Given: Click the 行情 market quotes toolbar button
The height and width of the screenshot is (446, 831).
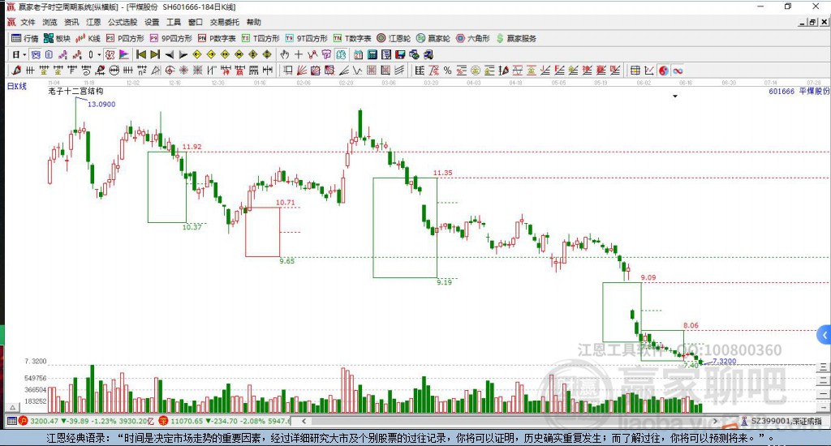Looking at the screenshot, I should (25, 38).
